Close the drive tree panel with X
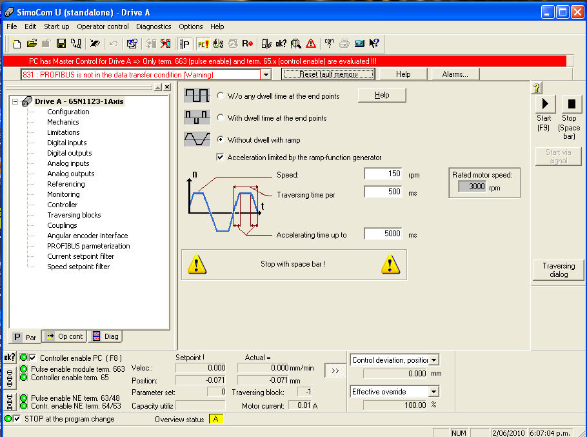Viewport: 587px width, 437px height. coord(167,87)
